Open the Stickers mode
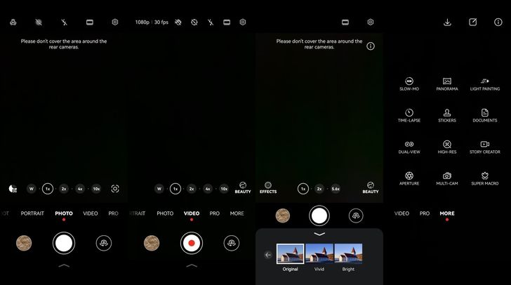This screenshot has height=285, width=511. click(x=446, y=113)
